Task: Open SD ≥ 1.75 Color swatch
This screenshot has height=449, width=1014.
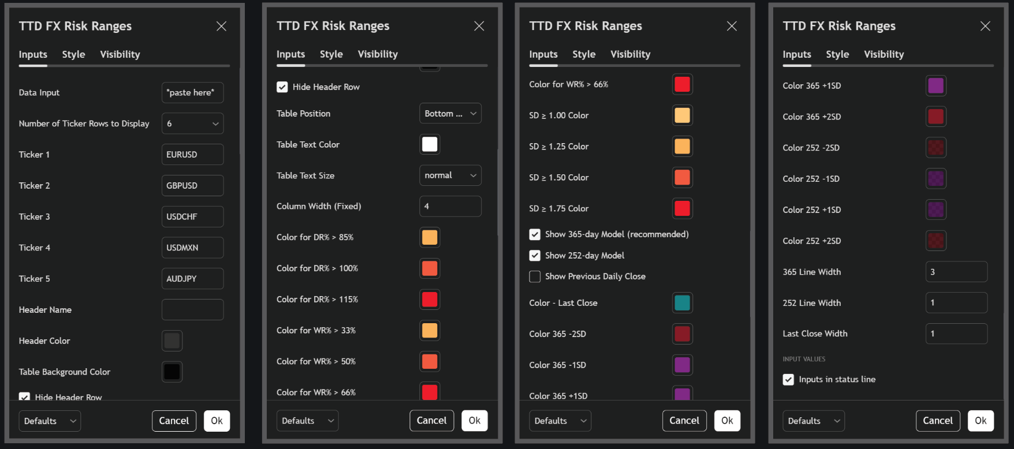Action: [683, 208]
